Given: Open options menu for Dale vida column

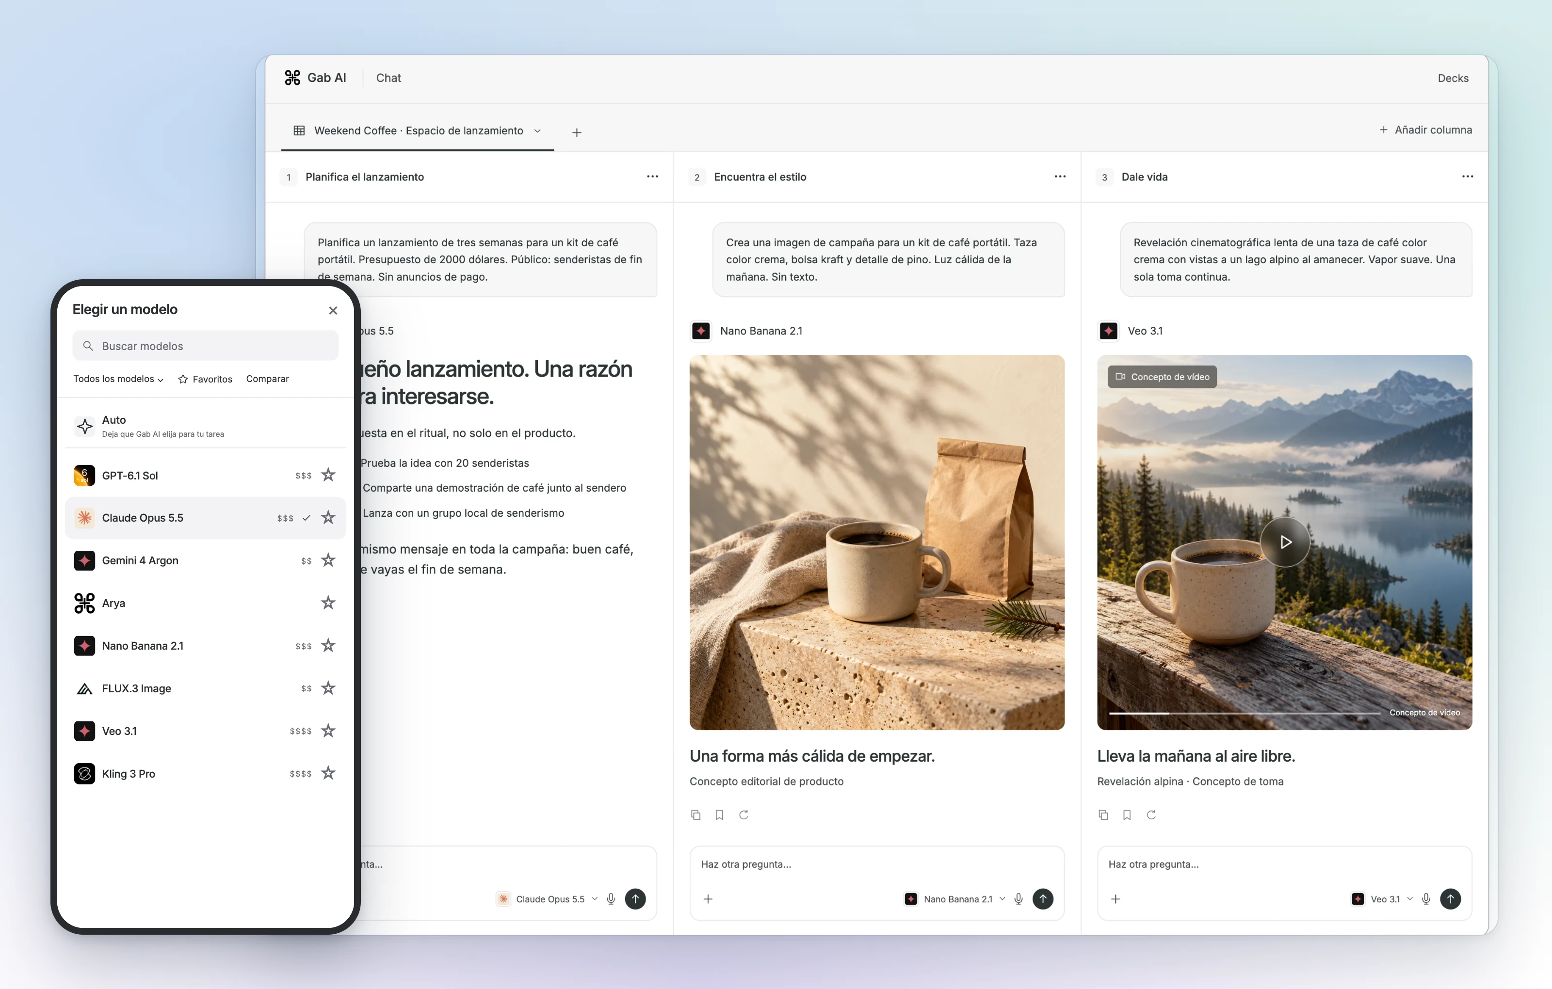Looking at the screenshot, I should [1468, 176].
